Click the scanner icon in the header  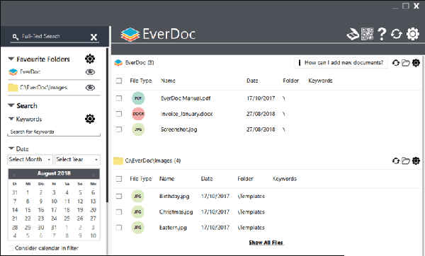click(352, 34)
